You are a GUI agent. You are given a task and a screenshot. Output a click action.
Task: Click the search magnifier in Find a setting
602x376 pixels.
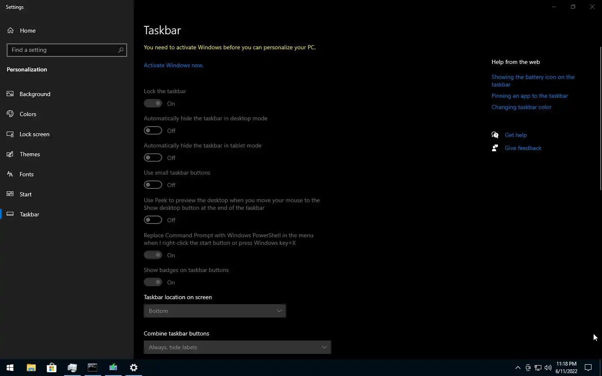[x=121, y=50]
